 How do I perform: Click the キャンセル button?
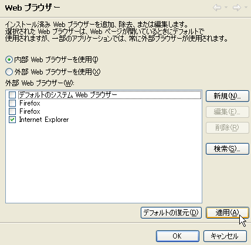pos(225,236)
